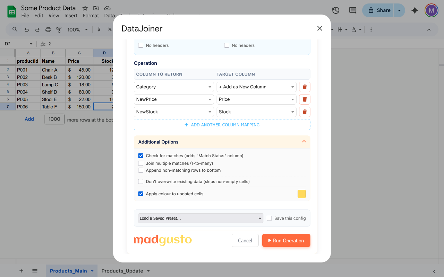Image resolution: width=444 pixels, height=277 pixels.
Task: Delete the Category column mapping row
Action: click(x=305, y=87)
